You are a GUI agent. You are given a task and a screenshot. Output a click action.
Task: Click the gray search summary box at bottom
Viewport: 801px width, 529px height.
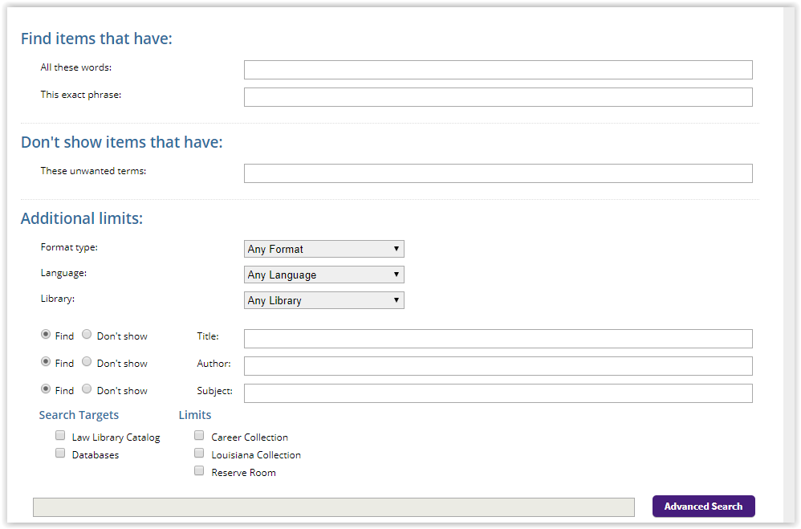[x=334, y=507]
